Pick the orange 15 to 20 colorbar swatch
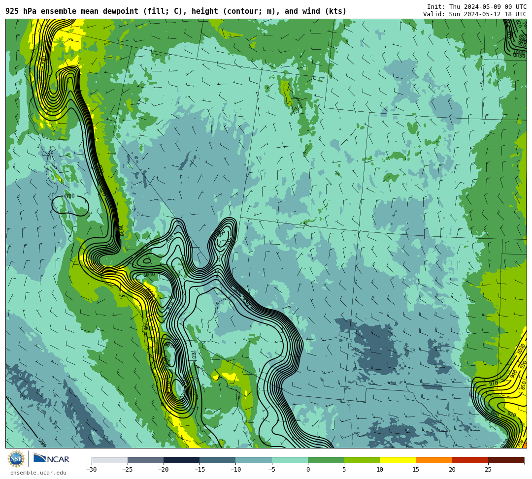 click(x=434, y=460)
